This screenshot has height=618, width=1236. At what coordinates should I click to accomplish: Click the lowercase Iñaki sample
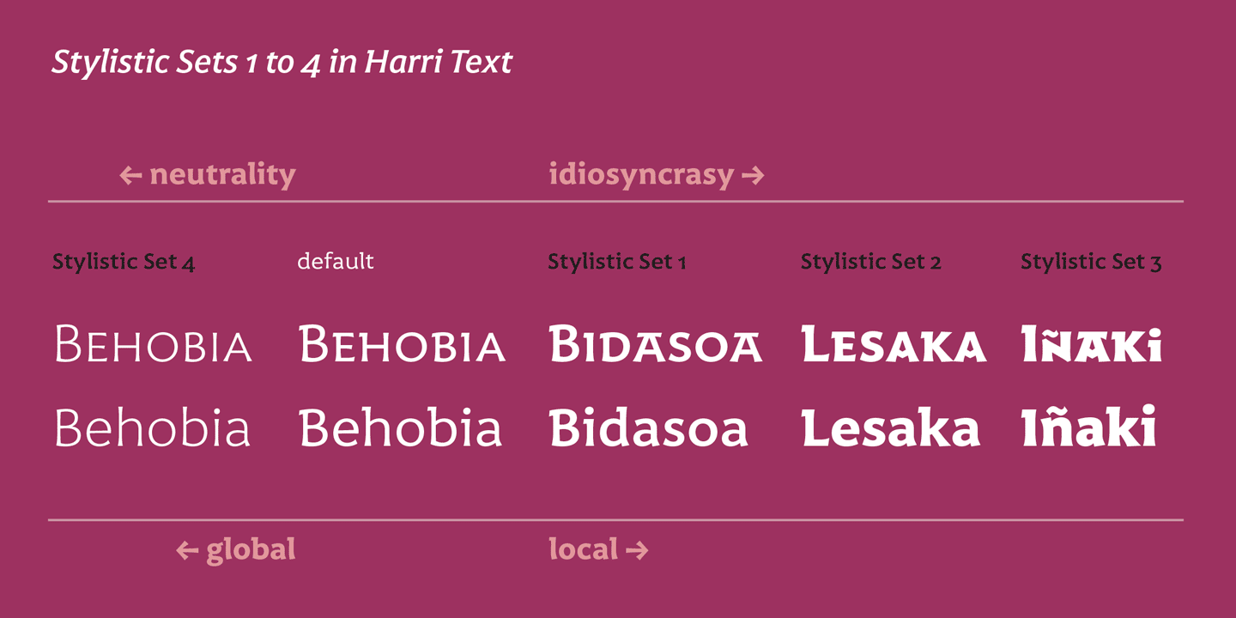coord(1089,426)
